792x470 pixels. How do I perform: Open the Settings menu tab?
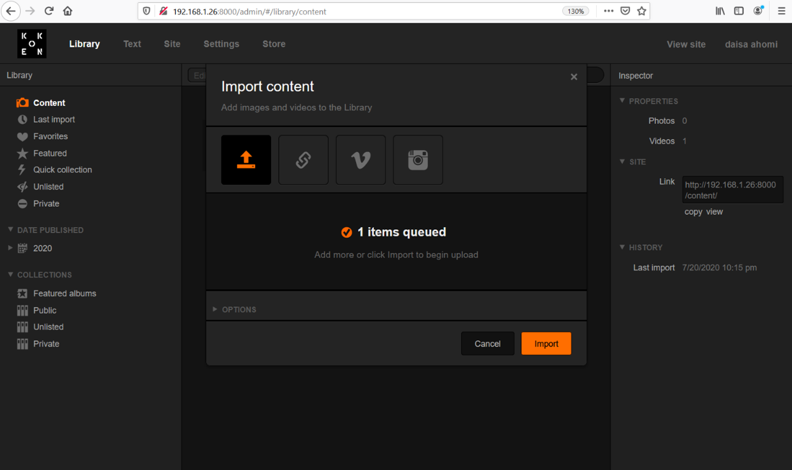(x=221, y=44)
